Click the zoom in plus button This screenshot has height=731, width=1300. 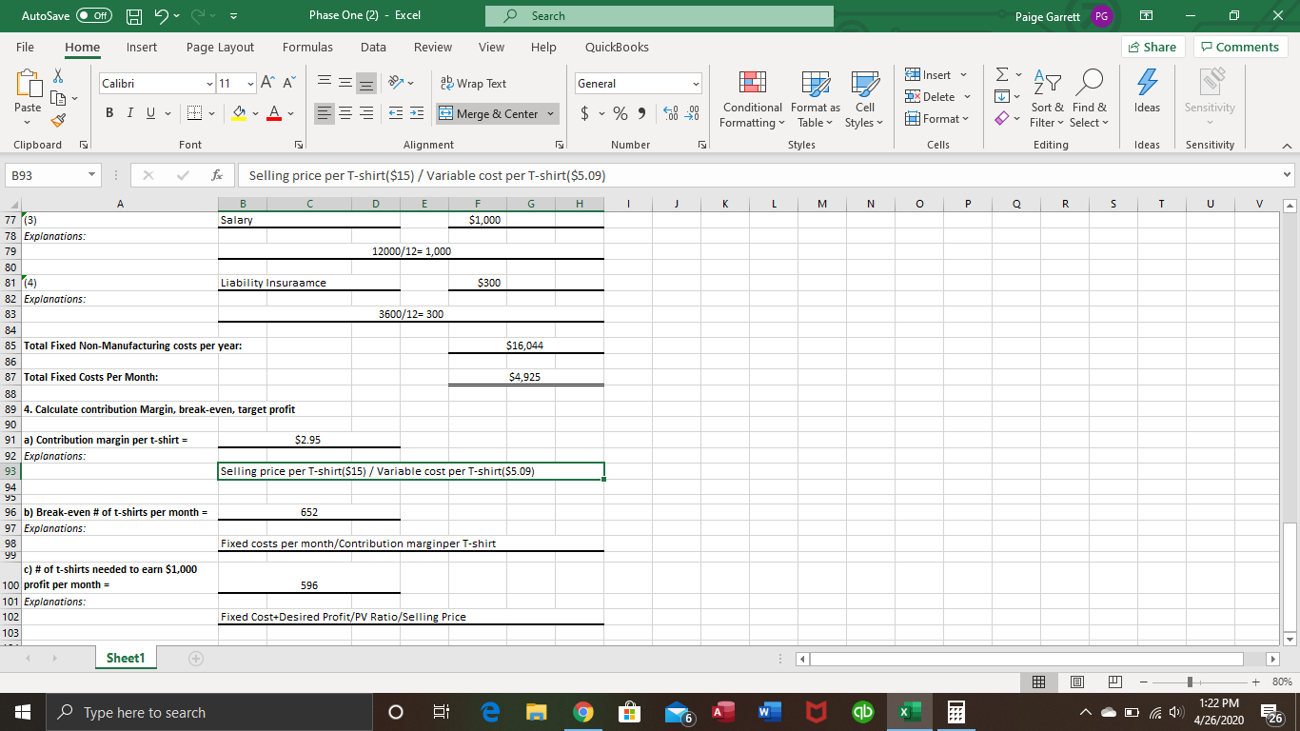tap(1254, 682)
